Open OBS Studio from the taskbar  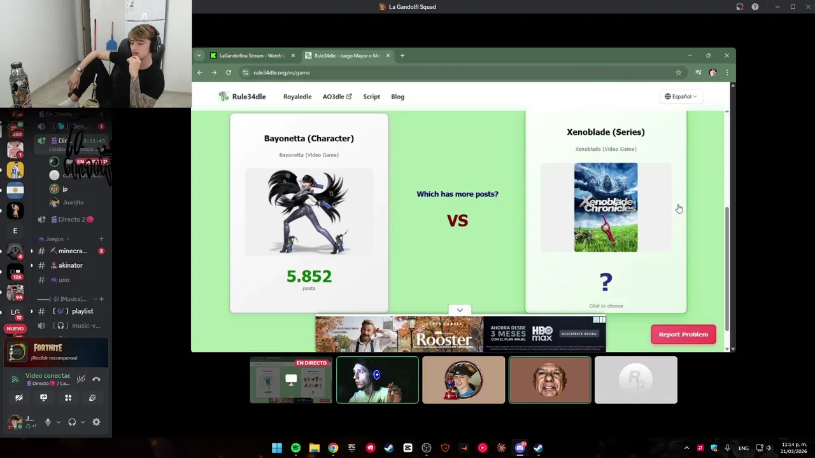(427, 448)
